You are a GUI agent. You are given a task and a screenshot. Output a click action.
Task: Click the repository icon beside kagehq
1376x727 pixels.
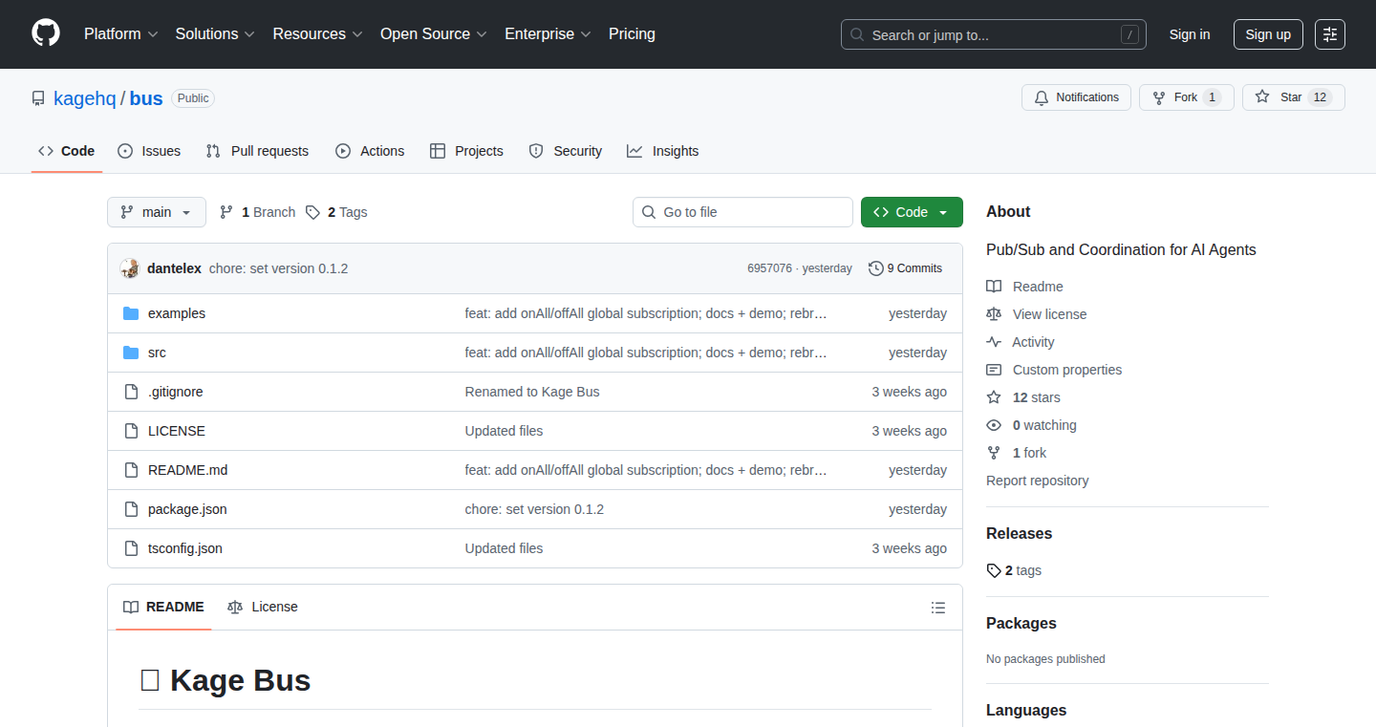coord(38,98)
